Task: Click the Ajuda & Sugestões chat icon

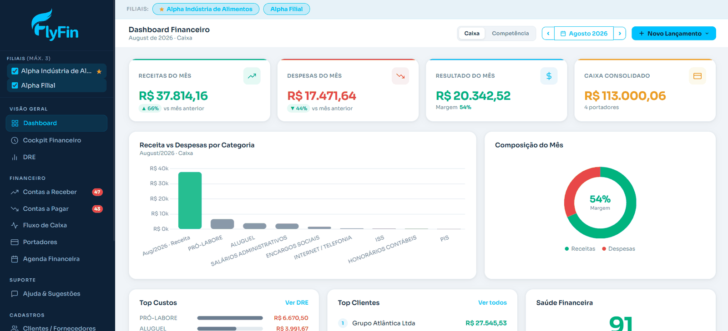Action: point(15,294)
